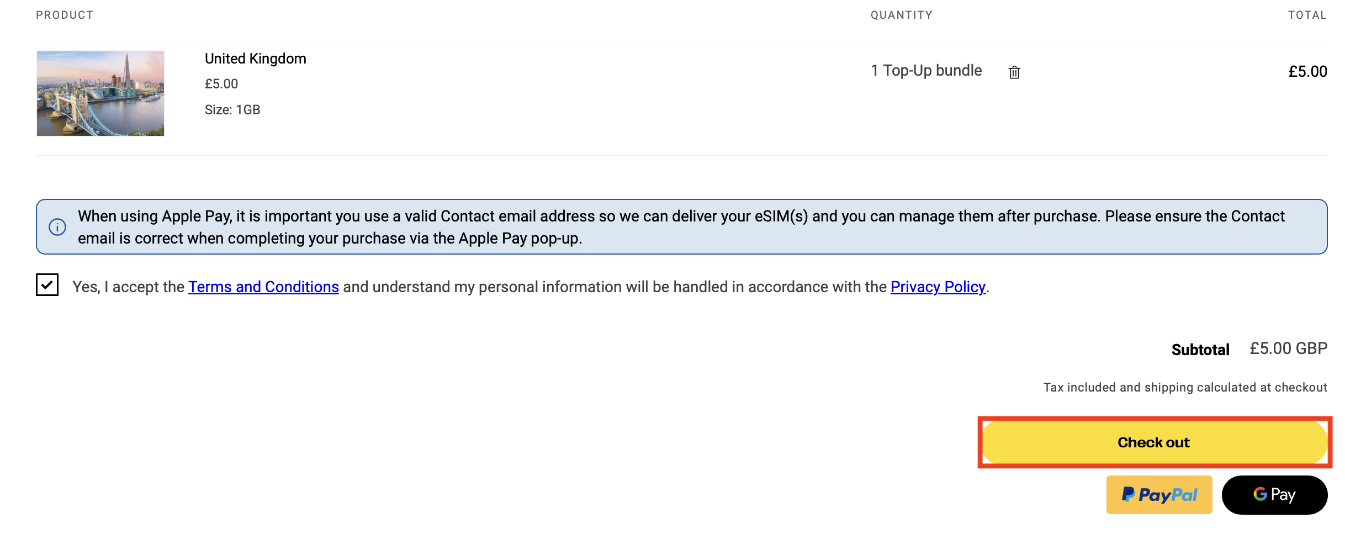Uncheck the Terms acceptance checkbox

coord(47,285)
